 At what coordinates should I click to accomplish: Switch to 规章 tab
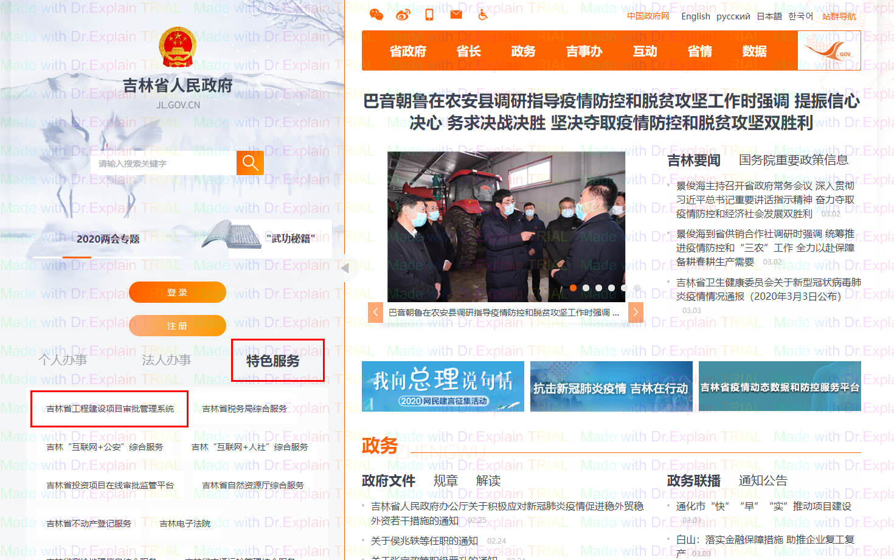(446, 480)
